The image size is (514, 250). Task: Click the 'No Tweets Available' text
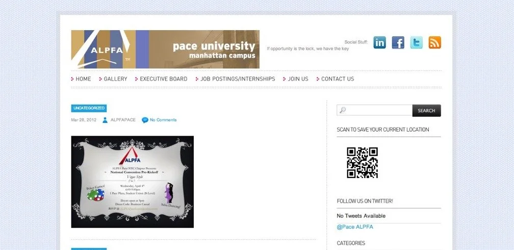[x=361, y=216]
